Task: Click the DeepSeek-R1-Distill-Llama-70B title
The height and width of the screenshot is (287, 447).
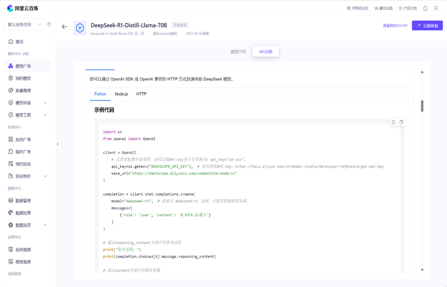Action: pyautogui.click(x=129, y=25)
